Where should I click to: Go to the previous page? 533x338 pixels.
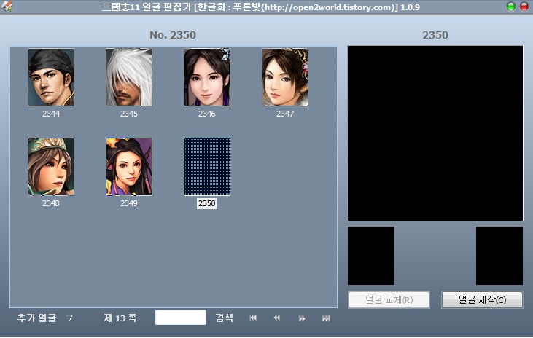click(x=277, y=318)
